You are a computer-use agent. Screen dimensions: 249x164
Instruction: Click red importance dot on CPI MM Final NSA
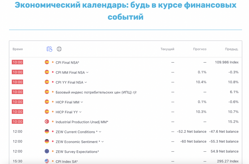point(53,72)
